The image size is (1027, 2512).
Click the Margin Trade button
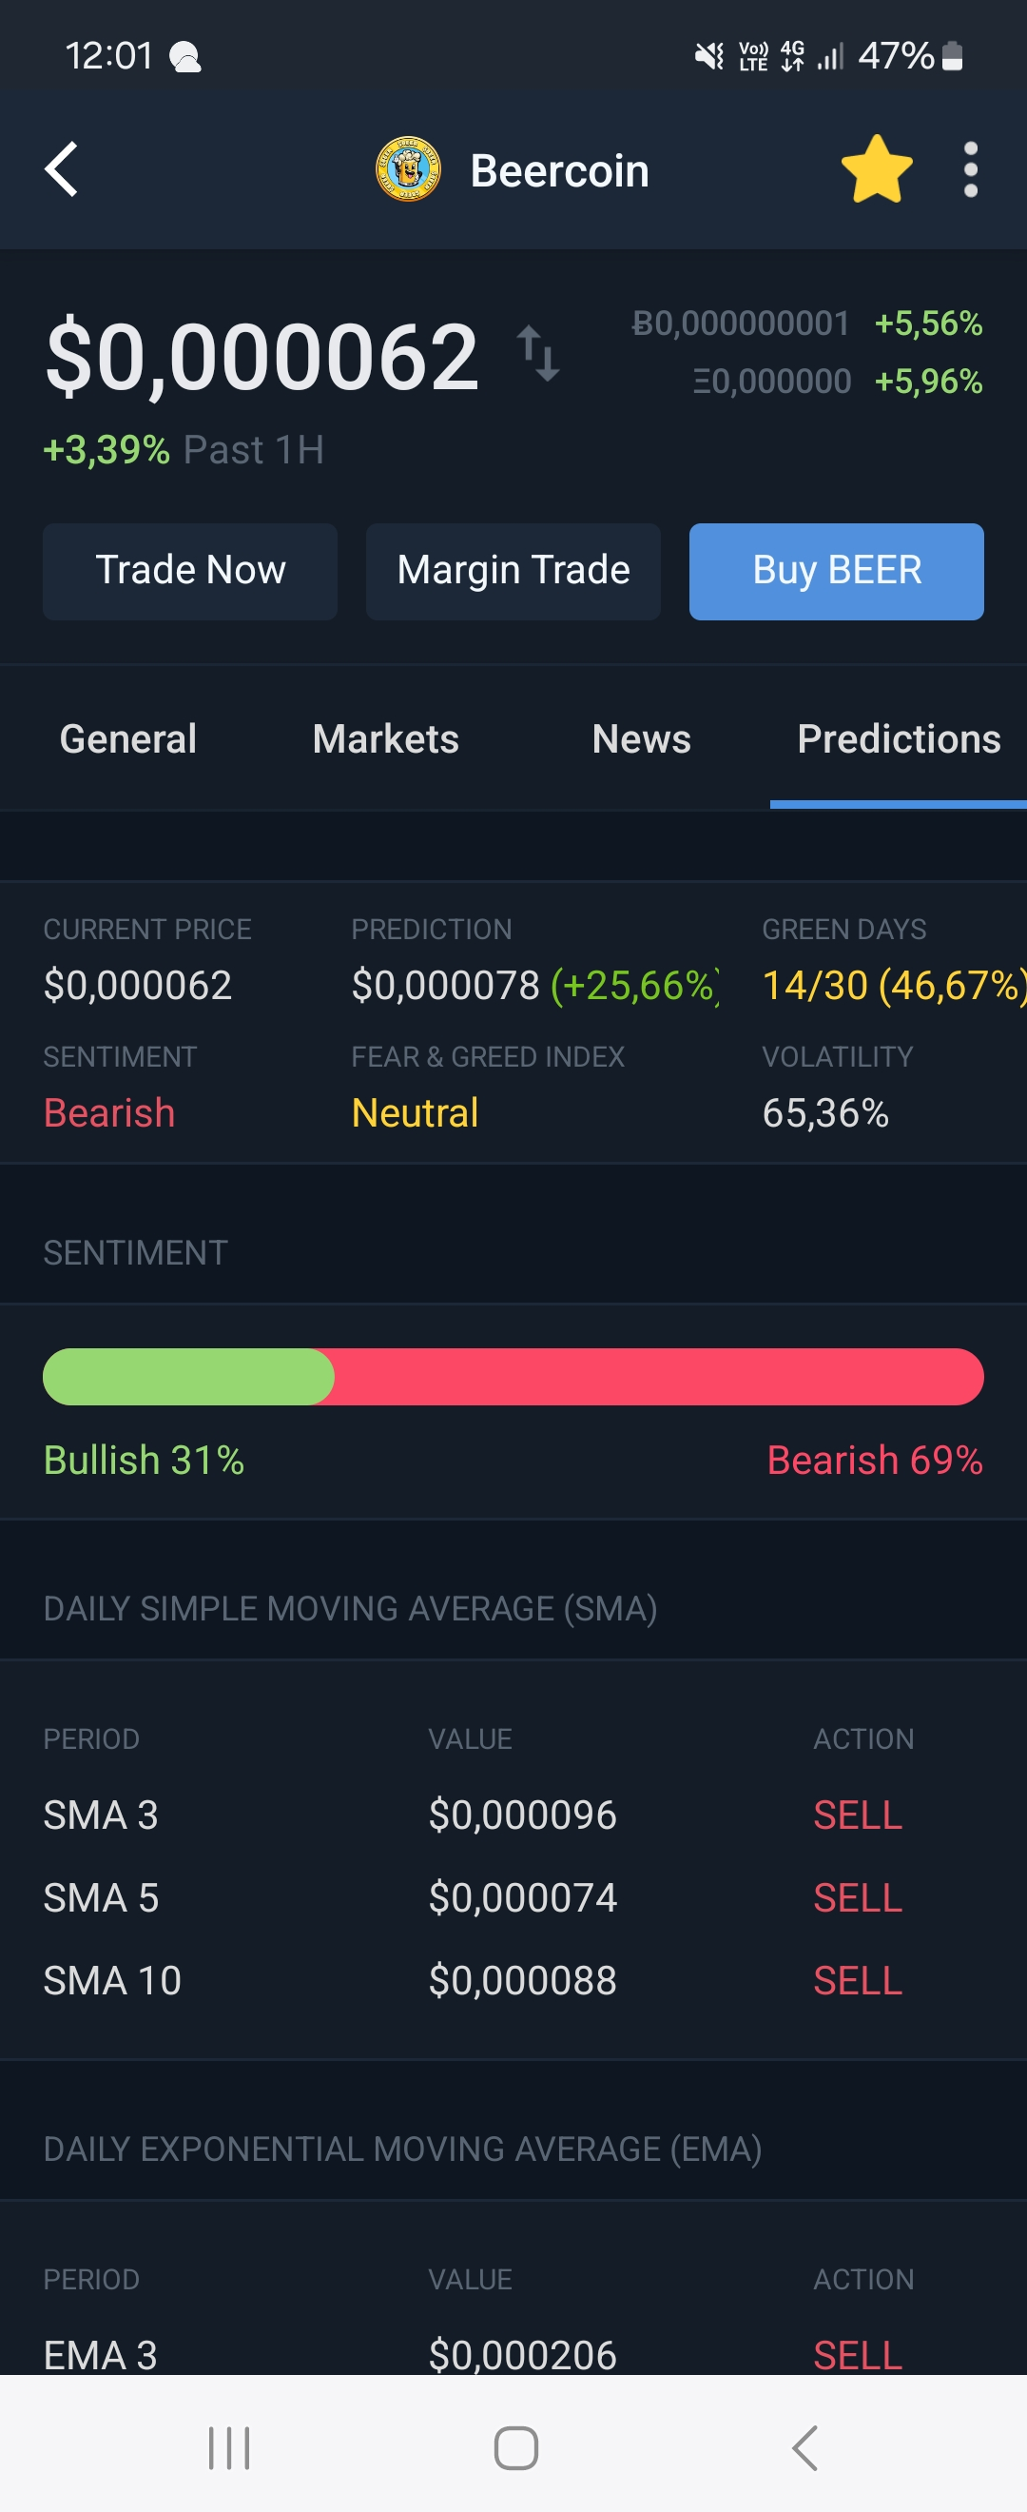click(513, 572)
